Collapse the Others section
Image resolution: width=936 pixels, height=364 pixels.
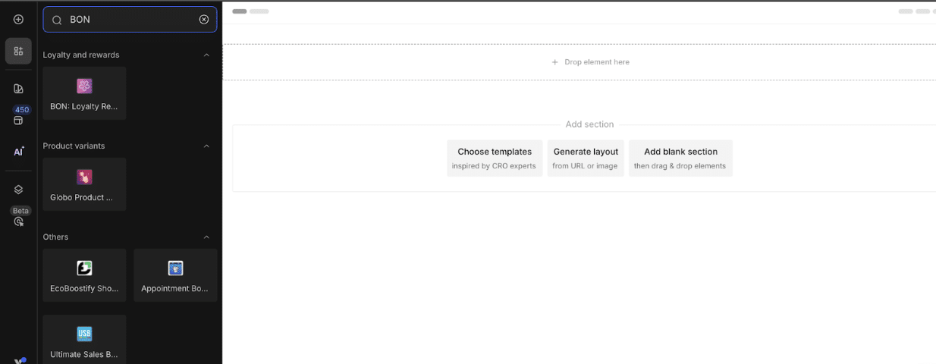[x=206, y=237]
